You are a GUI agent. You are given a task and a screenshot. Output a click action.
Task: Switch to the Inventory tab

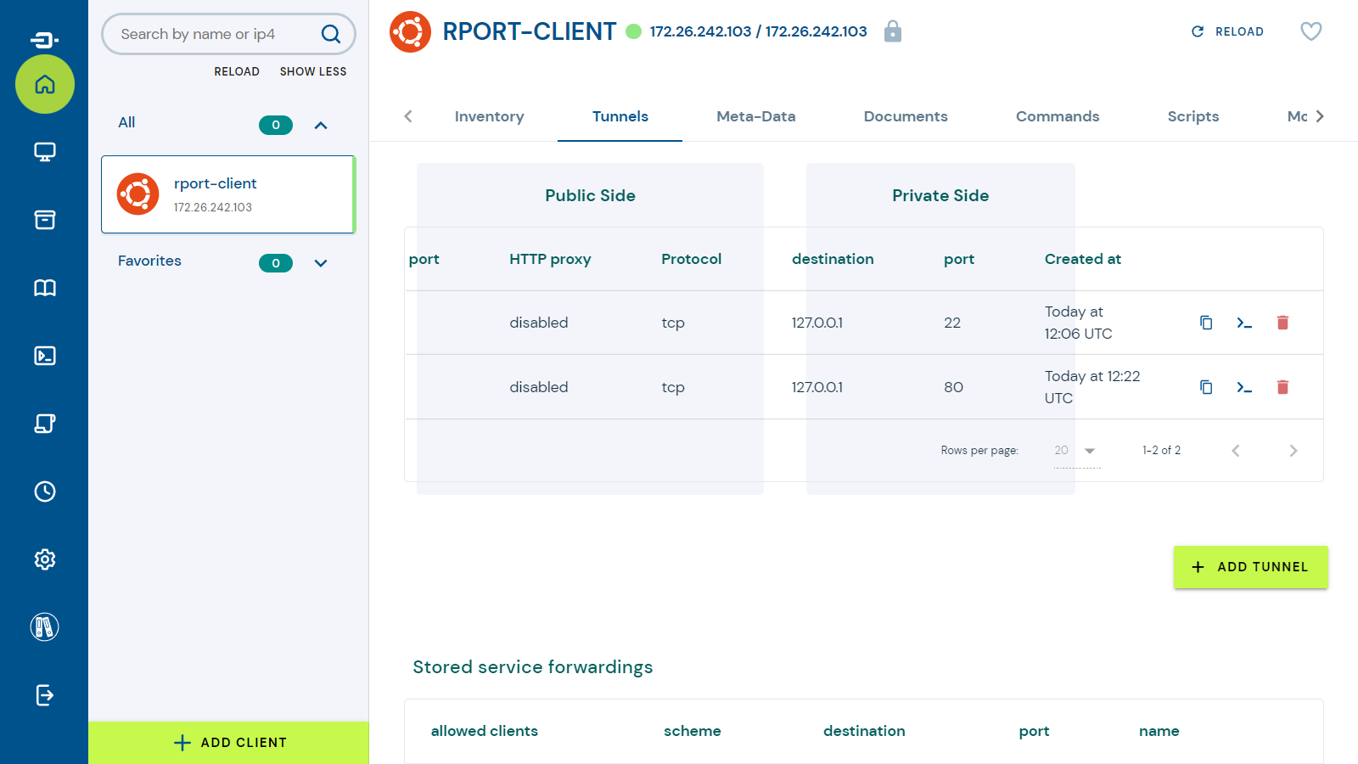(489, 116)
